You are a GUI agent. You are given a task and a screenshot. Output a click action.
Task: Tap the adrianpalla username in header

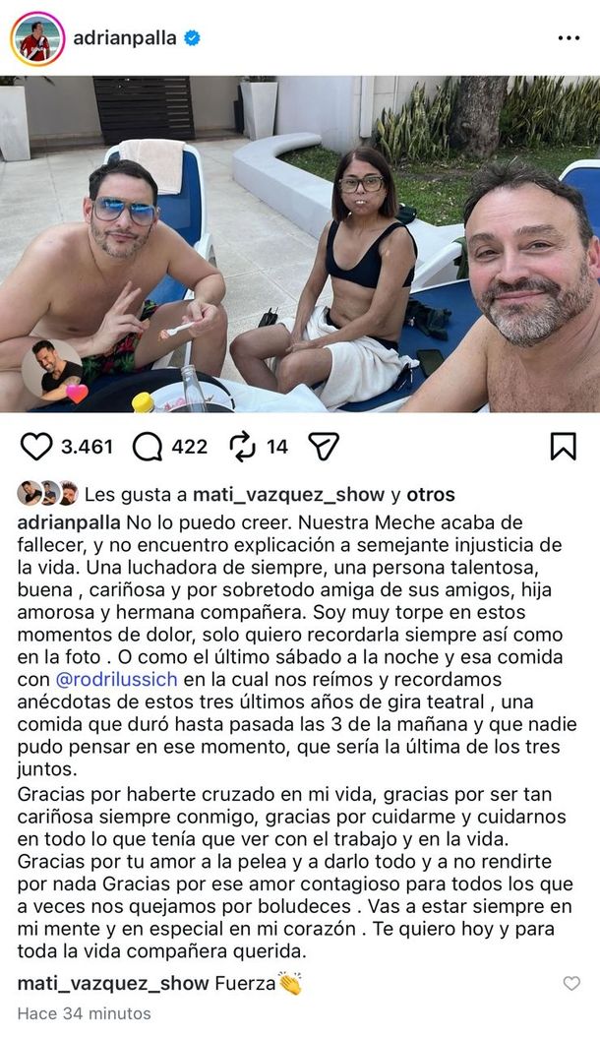click(125, 38)
